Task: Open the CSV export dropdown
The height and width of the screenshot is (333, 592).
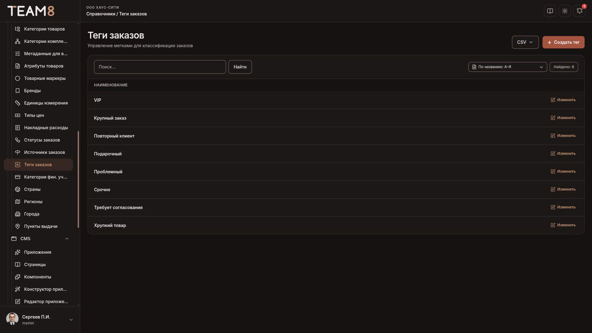Action: click(525, 42)
